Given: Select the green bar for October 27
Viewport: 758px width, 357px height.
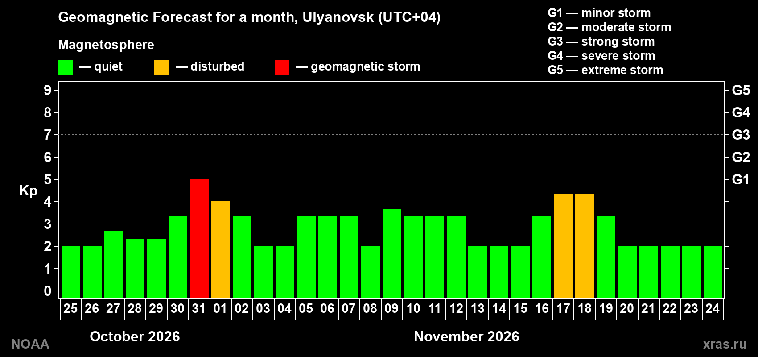Looking at the screenshot, I should [x=114, y=265].
